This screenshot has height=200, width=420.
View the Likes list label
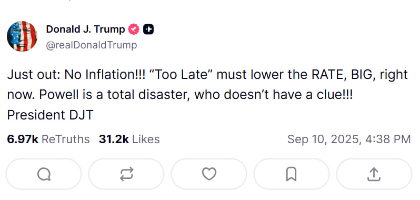(146, 139)
